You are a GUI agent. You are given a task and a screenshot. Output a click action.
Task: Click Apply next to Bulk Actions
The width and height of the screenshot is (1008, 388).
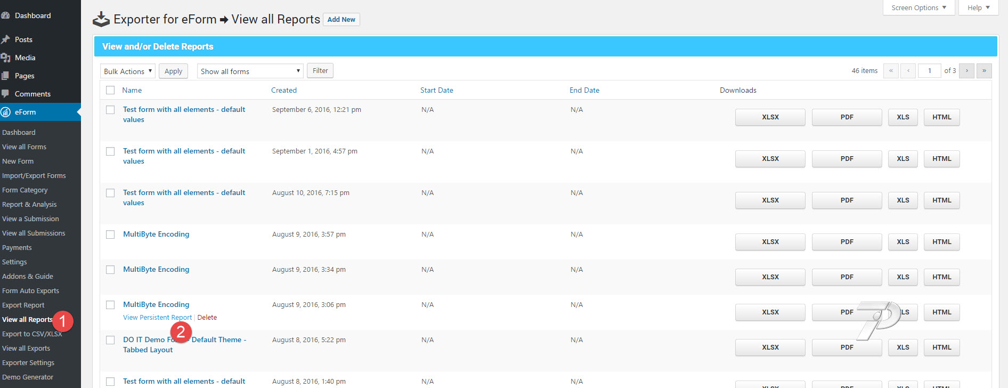point(173,71)
